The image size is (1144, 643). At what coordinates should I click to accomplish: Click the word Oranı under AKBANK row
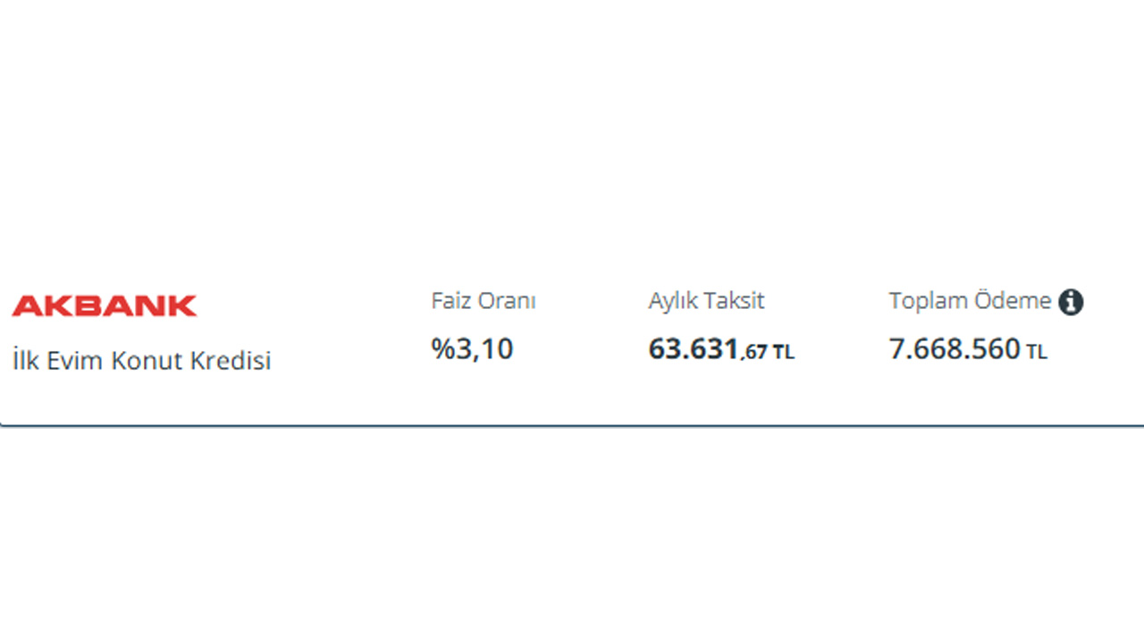coord(508,301)
